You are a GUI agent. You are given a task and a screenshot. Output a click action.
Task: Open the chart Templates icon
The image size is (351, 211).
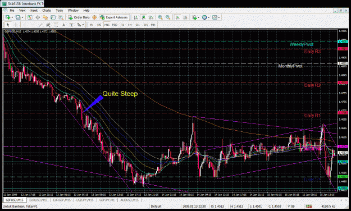(x=215, y=17)
